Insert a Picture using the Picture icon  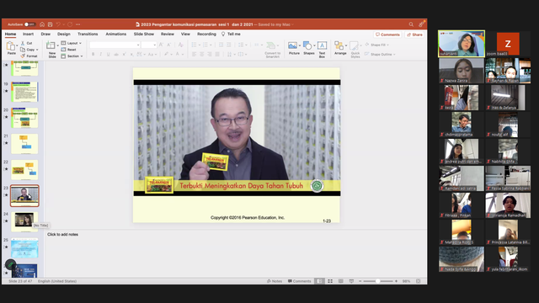tap(293, 45)
